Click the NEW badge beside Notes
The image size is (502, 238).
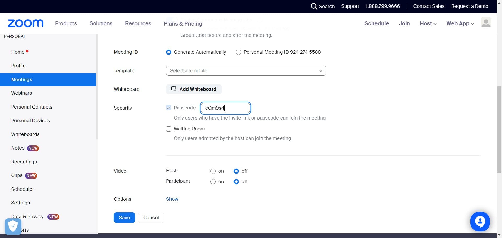point(33,148)
